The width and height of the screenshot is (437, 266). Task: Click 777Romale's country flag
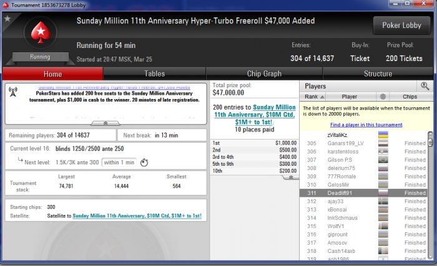coord(383,176)
